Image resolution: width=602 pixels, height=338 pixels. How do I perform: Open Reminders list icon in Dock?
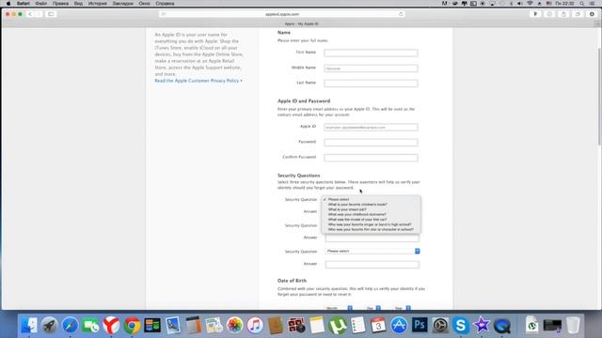point(357,326)
